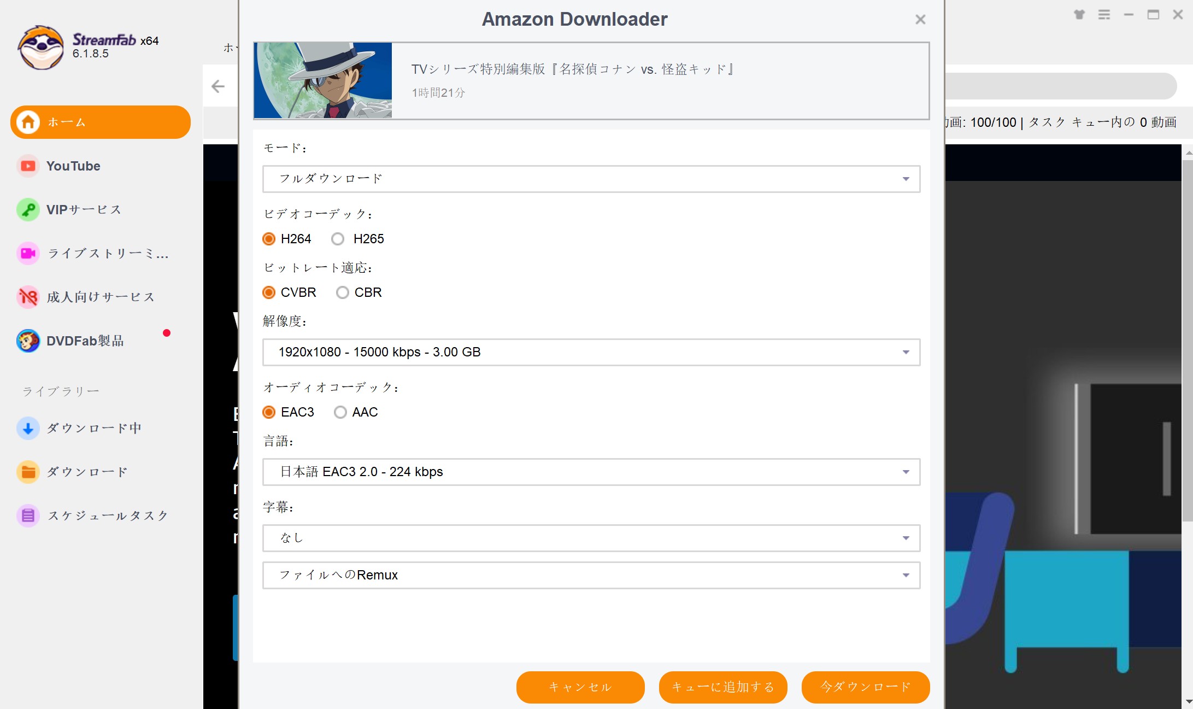Open DVDFab製品 in the sidebar
The width and height of the screenshot is (1193, 709).
[x=101, y=341]
